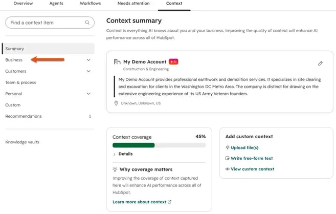Click the Construction & Engineering label
This screenshot has height=214, width=336.
pyautogui.click(x=146, y=69)
